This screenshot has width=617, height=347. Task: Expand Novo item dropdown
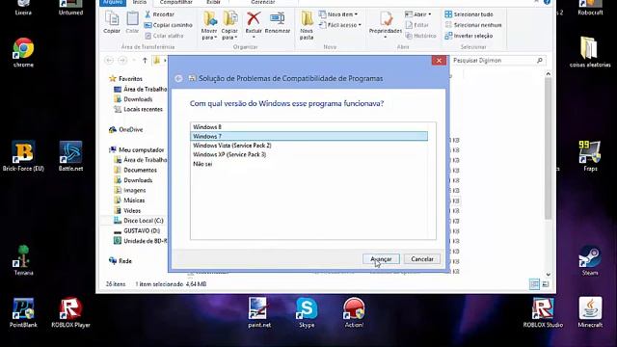[338, 14]
